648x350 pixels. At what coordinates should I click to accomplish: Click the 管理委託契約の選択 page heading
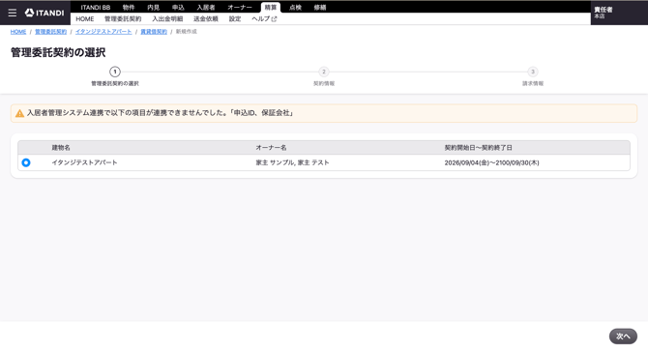point(58,52)
